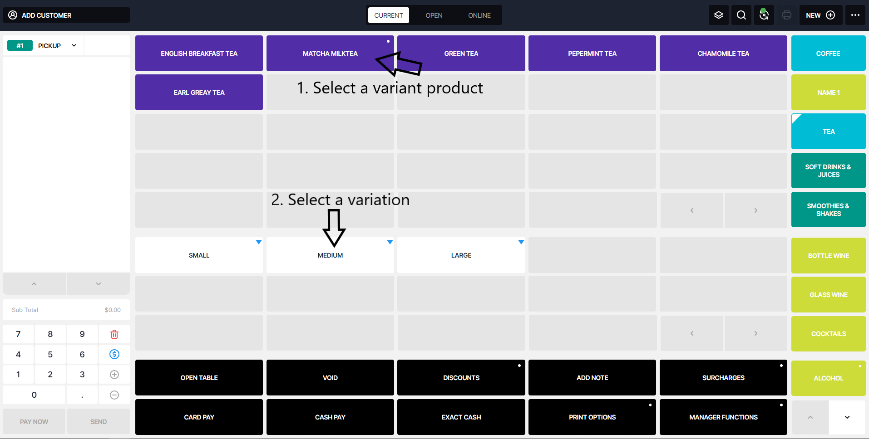Viewport: 869px width, 439px height.
Task: Click the ADD NOTE button
Action: coord(592,377)
